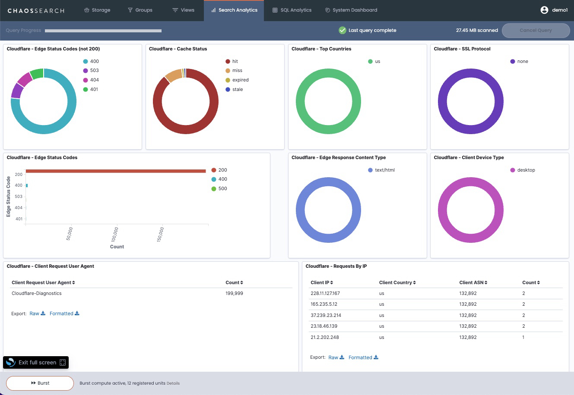The height and width of the screenshot is (395, 574).
Task: Open the SQL Analytics tab
Action: pyautogui.click(x=292, y=10)
